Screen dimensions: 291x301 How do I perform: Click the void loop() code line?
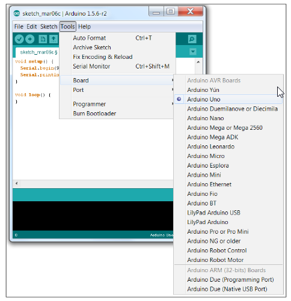(x=33, y=94)
